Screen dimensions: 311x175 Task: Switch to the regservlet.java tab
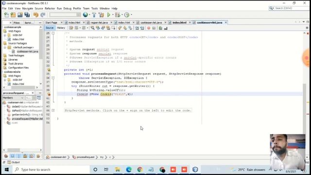99,23
